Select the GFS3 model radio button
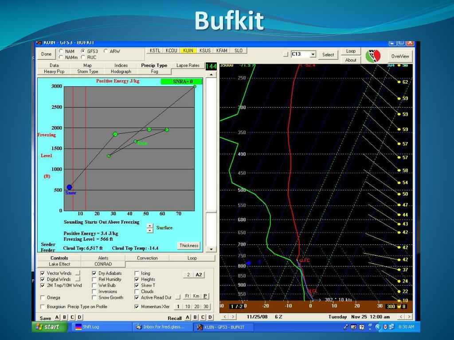The image size is (454, 340). coord(83,51)
